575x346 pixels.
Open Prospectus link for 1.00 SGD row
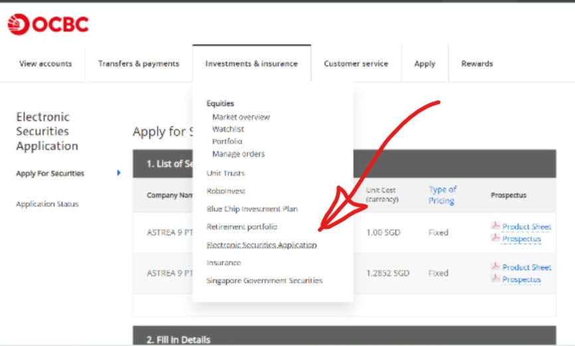tap(521, 239)
